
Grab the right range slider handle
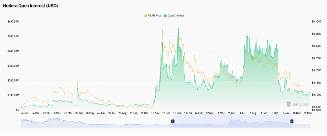[x=292, y=121]
